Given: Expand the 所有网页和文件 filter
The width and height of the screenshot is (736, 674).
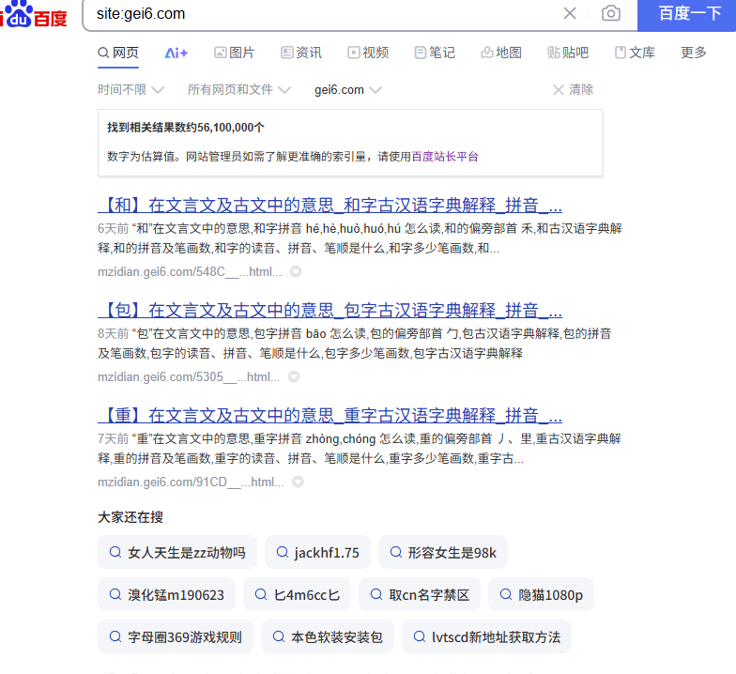Looking at the screenshot, I should coord(238,90).
